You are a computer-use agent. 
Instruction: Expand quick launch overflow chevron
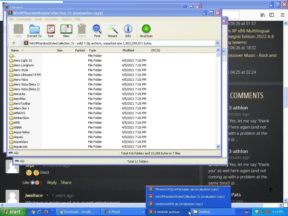point(52,210)
